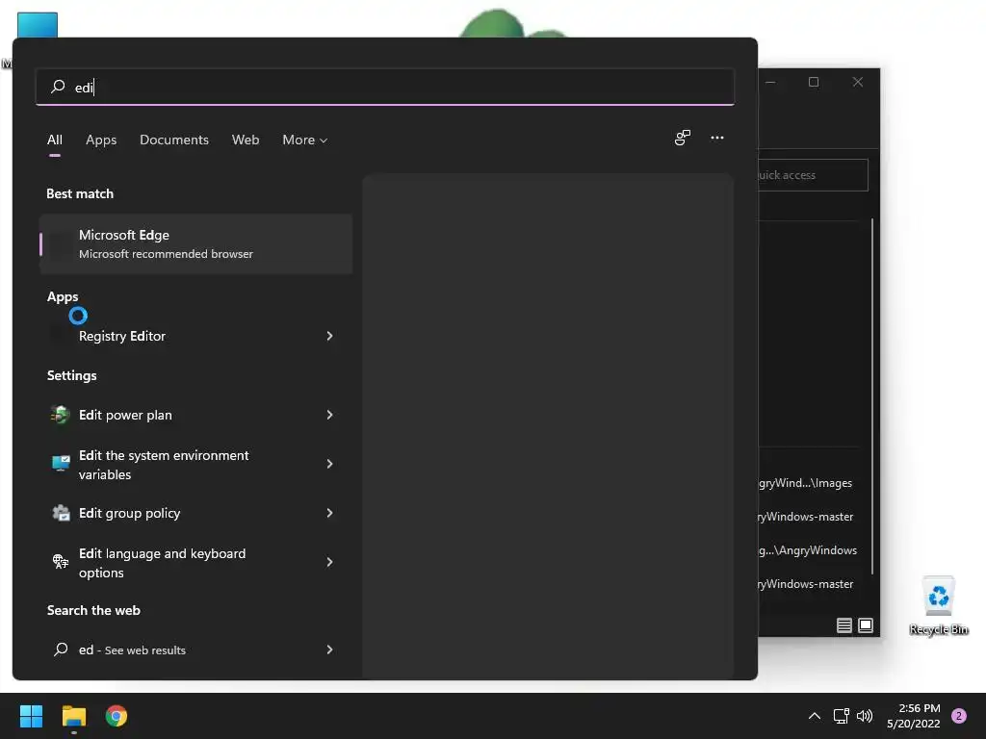The image size is (986, 739).
Task: Expand Edit group policy details
Action: point(329,513)
